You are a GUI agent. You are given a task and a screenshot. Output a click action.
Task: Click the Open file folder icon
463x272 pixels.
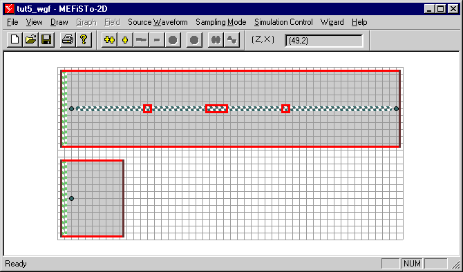pyautogui.click(x=30, y=39)
